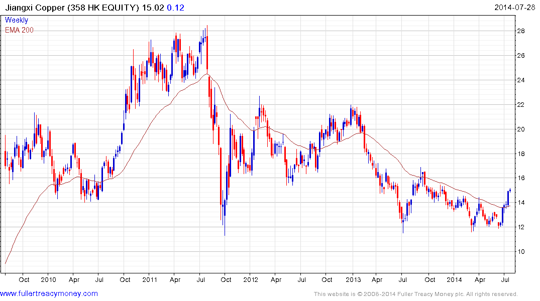Click the chart date 2014-07-28
Screen dimensions: 540x301
[x=514, y=7]
